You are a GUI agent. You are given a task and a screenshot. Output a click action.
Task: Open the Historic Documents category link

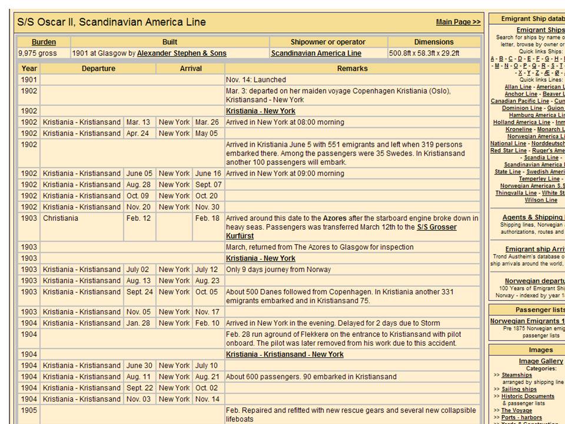click(527, 396)
